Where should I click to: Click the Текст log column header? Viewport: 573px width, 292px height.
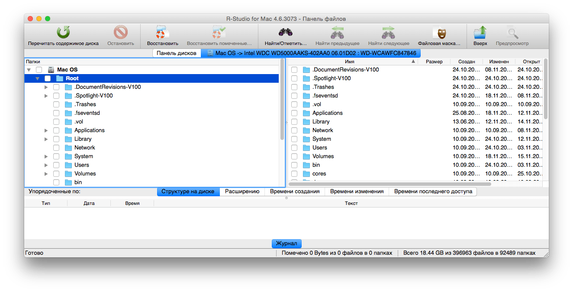[351, 203]
